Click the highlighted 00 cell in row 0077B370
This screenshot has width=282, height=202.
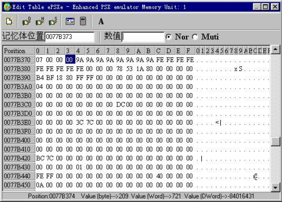[70, 59]
